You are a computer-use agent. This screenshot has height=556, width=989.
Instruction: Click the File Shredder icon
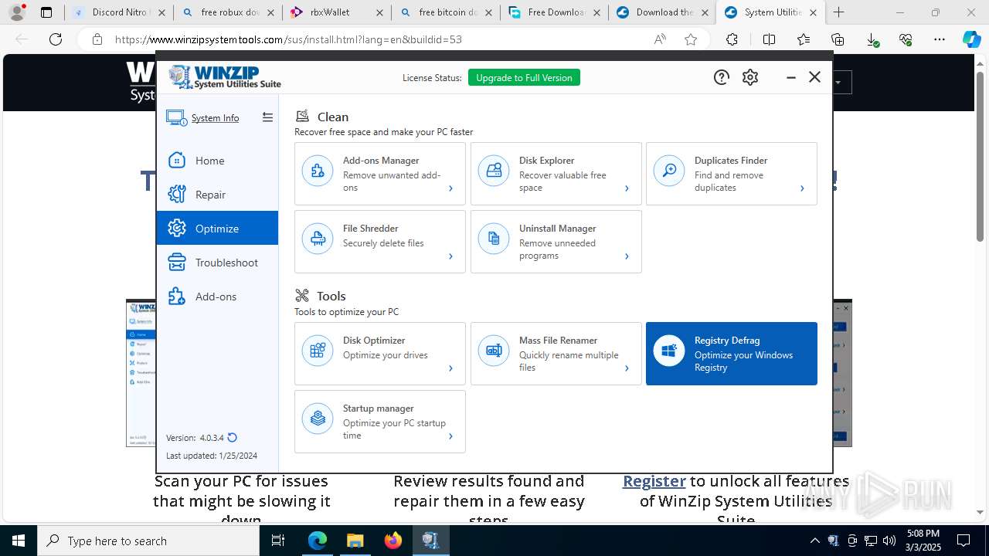(318, 239)
